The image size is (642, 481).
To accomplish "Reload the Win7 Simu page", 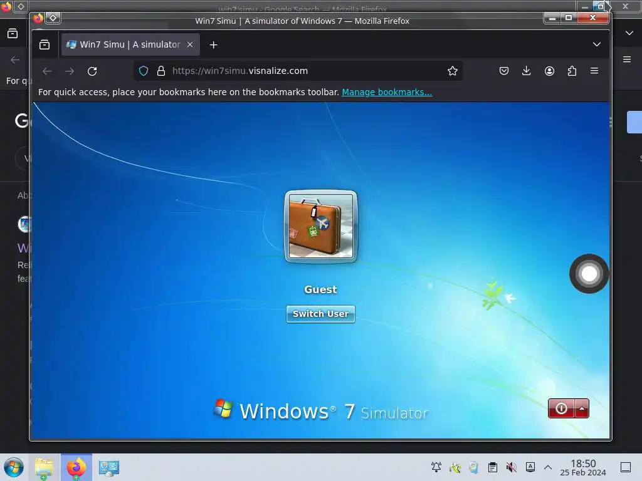I will click(x=92, y=71).
